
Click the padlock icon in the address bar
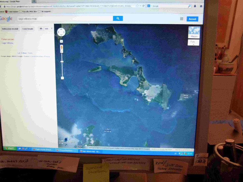(x=5, y=7)
